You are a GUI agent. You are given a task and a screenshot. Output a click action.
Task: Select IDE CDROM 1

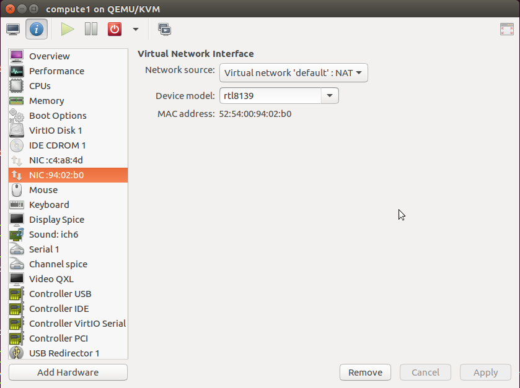pyautogui.click(x=68, y=145)
